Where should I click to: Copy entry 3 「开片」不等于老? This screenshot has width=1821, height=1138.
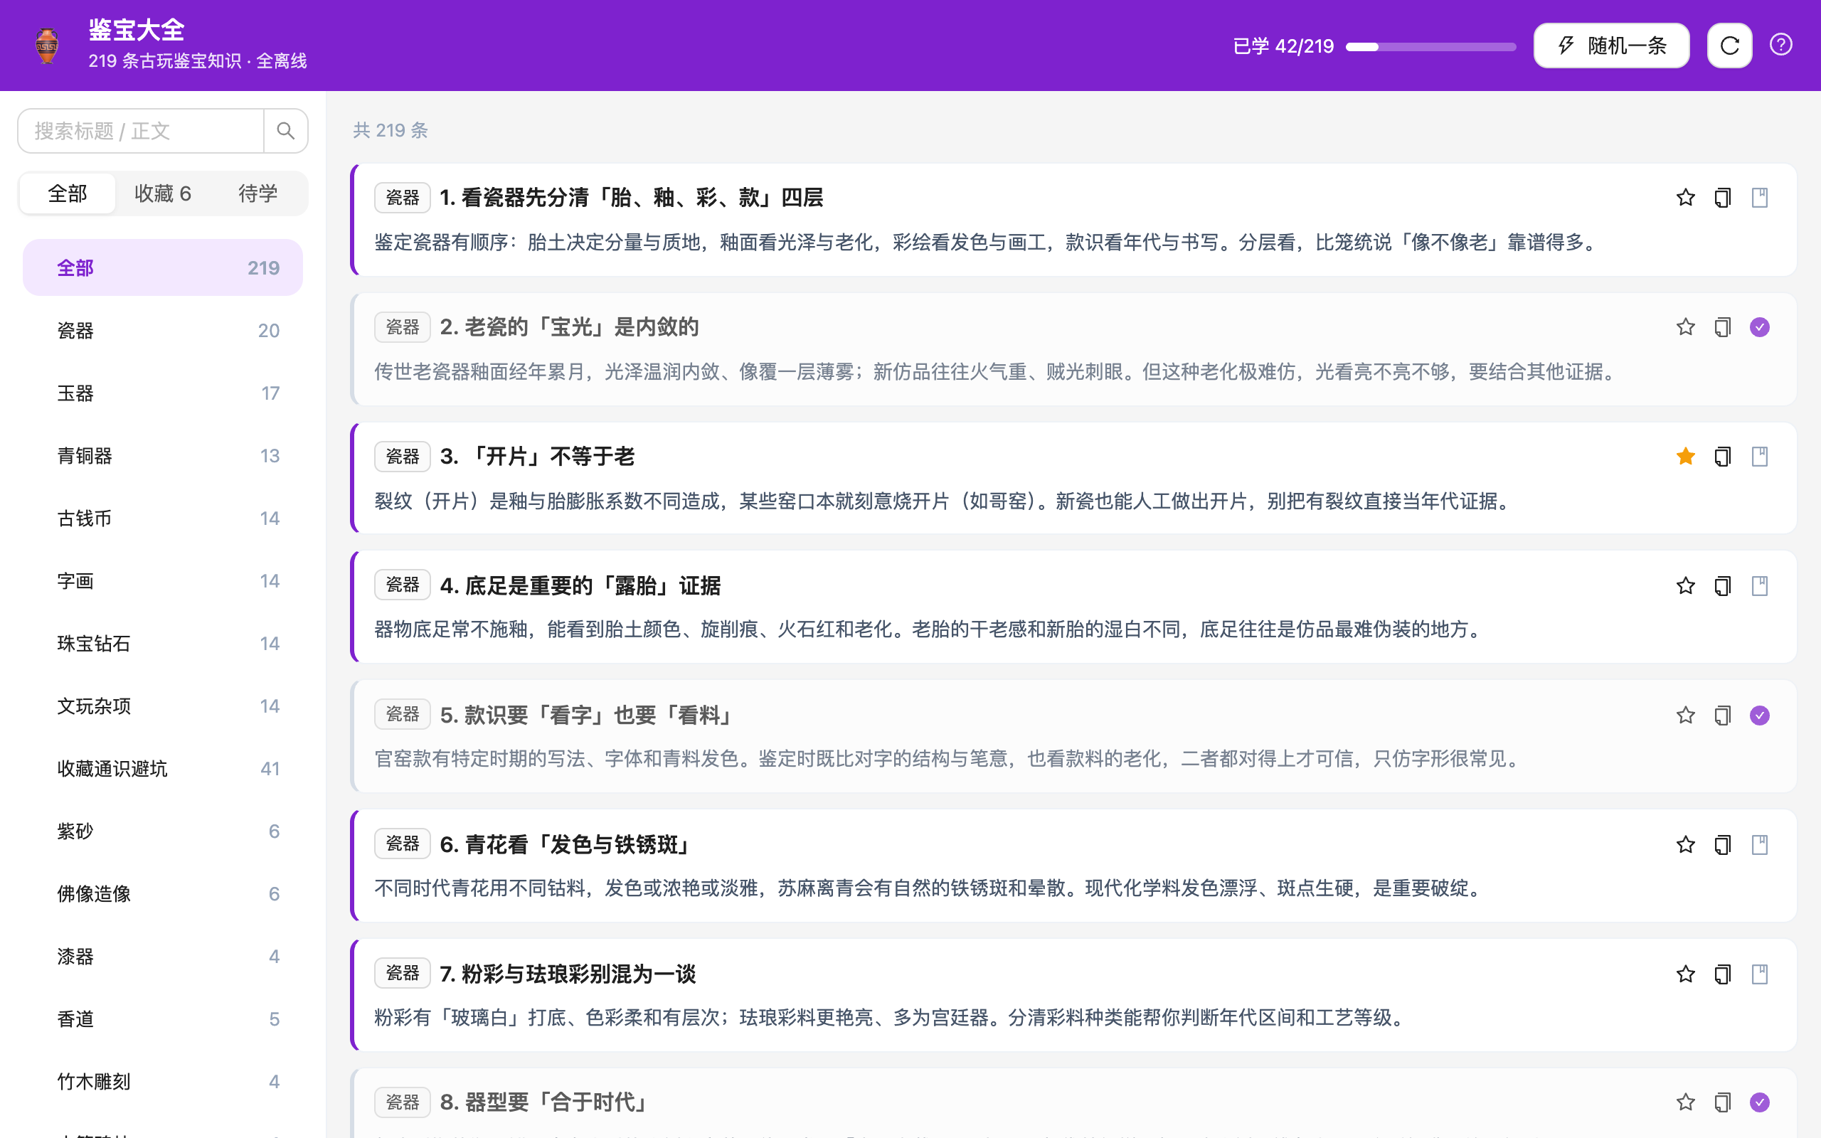click(x=1722, y=457)
